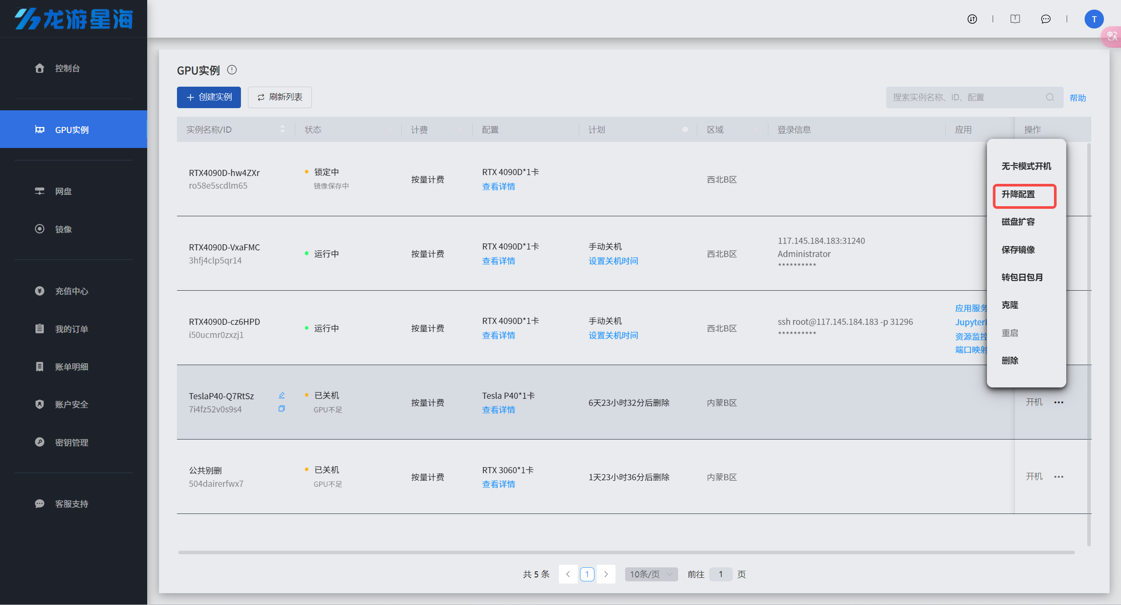The height and width of the screenshot is (605, 1121).
Task: Open the more options ellipsis for 公共别删 row
Action: point(1059,477)
